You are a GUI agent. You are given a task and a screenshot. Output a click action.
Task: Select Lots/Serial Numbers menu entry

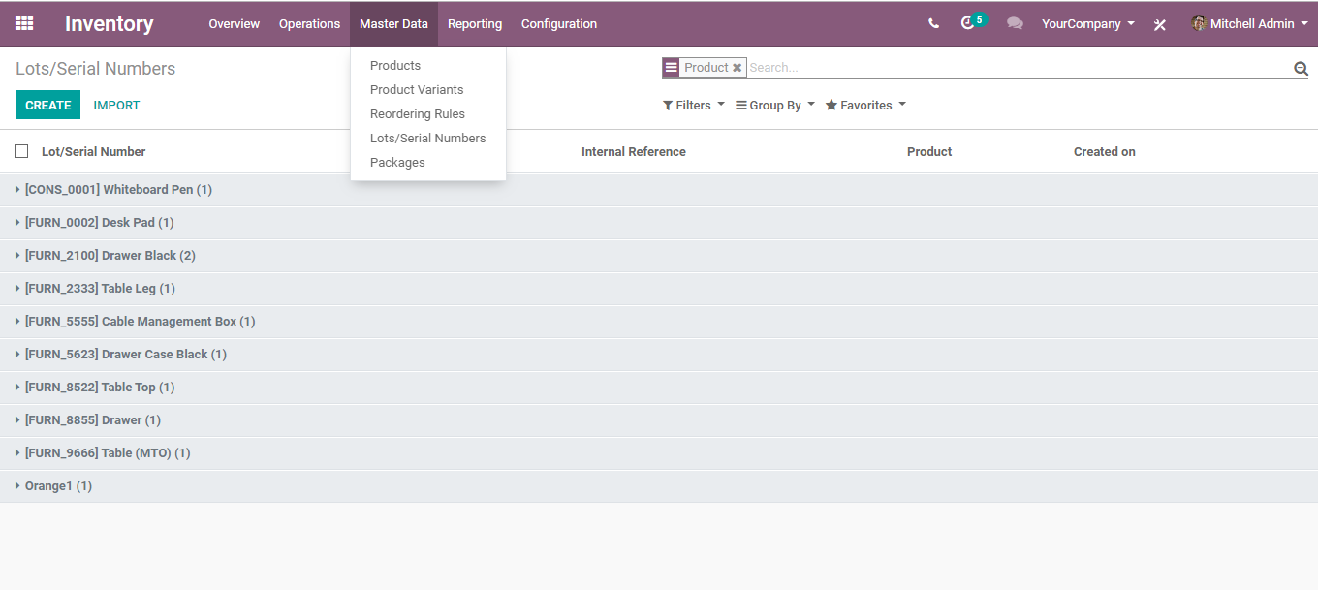428,139
